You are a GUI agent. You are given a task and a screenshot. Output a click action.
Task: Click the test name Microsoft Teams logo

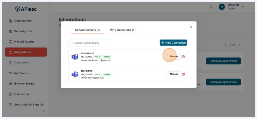pyautogui.click(x=75, y=74)
